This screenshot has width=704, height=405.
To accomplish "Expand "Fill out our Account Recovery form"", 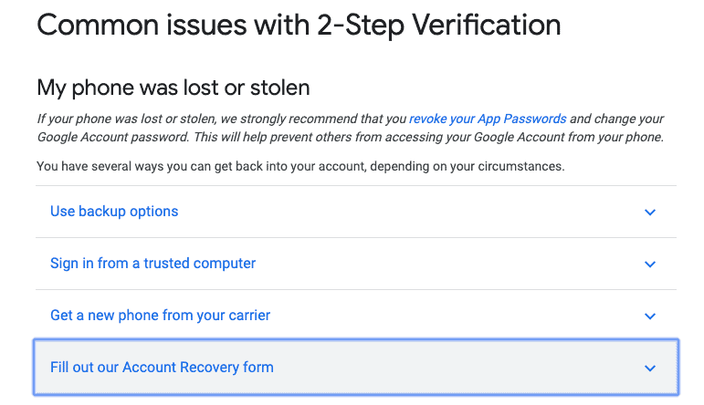I will tap(162, 368).
